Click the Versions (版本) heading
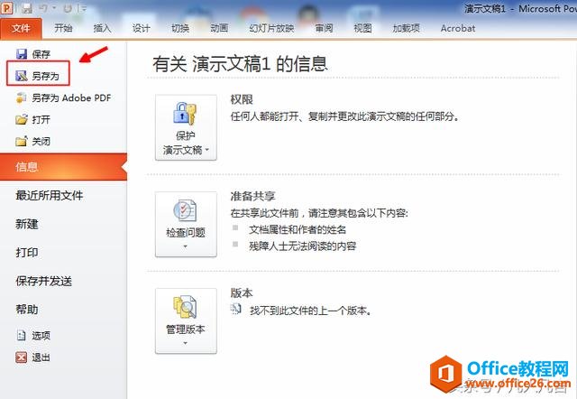The height and width of the screenshot is (399, 577). (x=242, y=292)
